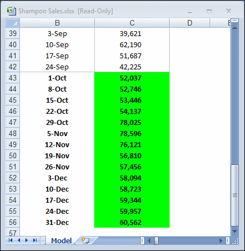
Task: Click the window resize grip corner
Action: coord(235,241)
